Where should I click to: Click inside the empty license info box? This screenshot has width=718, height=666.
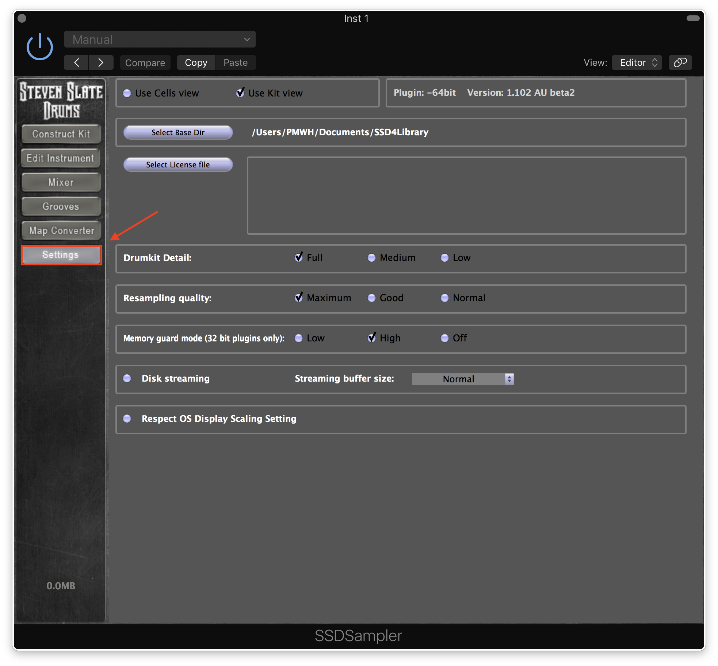tap(466, 196)
